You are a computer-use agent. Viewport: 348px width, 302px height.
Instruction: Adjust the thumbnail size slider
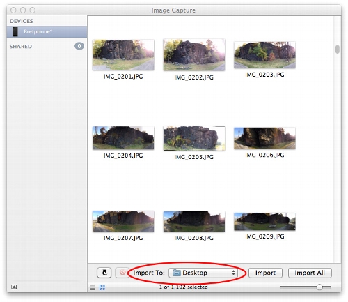[319, 287]
